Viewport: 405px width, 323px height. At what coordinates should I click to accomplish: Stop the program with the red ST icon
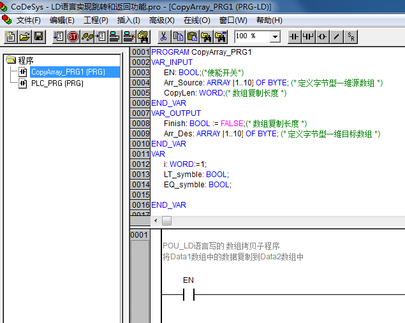click(73, 37)
